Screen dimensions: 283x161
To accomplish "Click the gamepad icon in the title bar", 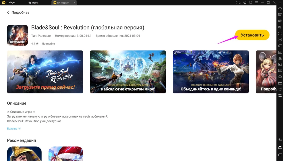I will point(238,2).
